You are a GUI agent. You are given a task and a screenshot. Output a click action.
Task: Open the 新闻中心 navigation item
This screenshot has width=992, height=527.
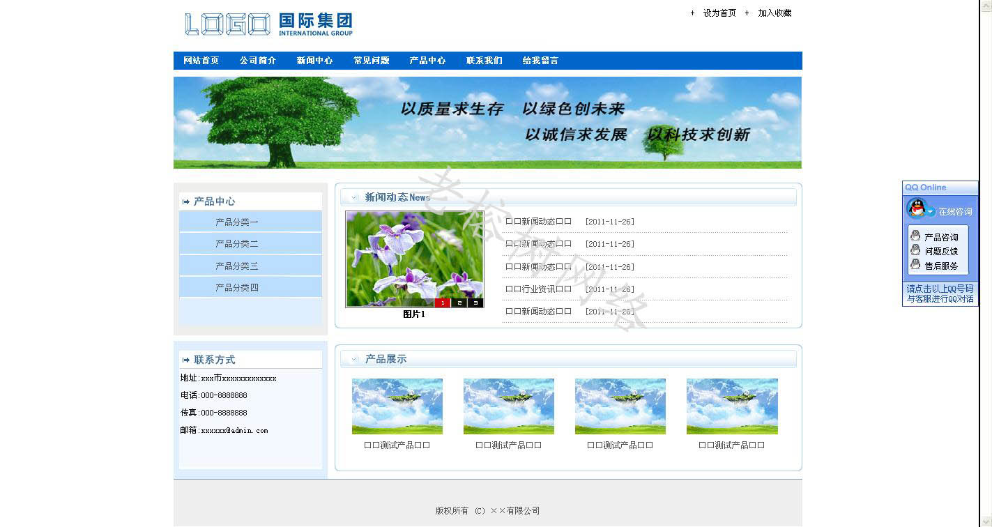[314, 61]
